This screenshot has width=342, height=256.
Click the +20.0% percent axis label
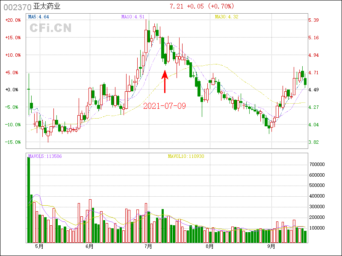click(13, 20)
